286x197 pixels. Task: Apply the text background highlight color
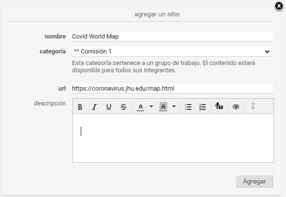tap(163, 107)
